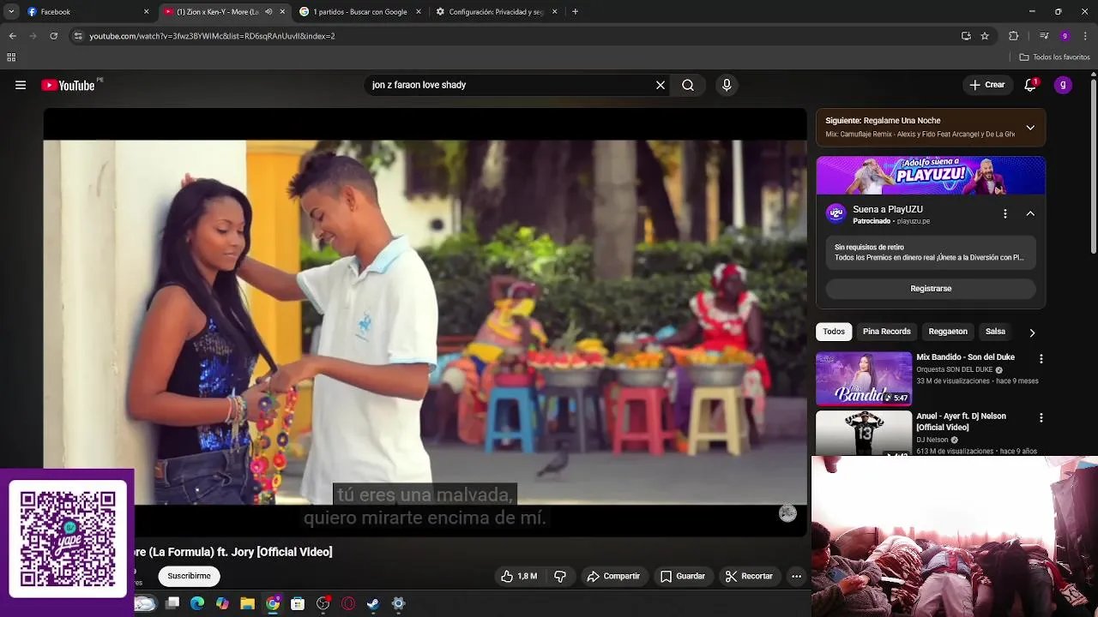Viewport: 1098px width, 617px height.
Task: Open Steam from taskbar
Action: click(x=373, y=603)
